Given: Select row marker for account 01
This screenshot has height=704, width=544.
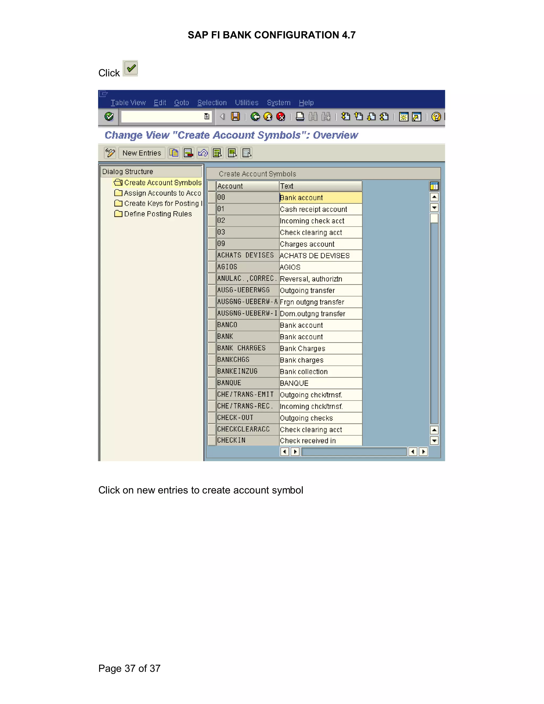Looking at the screenshot, I should coord(212,209).
